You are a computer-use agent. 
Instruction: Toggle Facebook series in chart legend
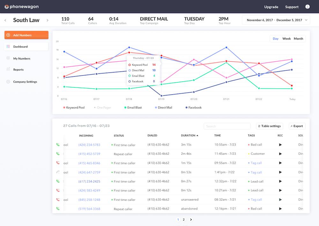tap(194, 108)
